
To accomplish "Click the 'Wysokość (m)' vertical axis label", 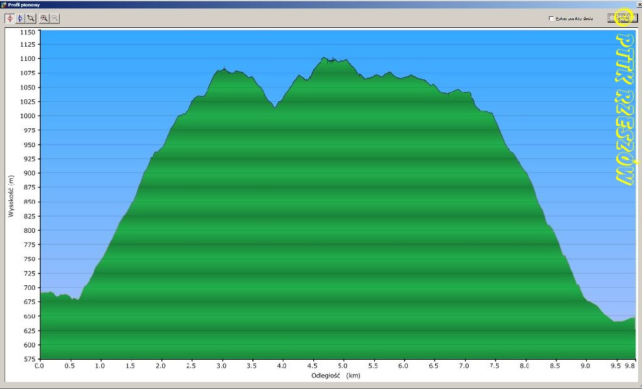I will [x=11, y=195].
